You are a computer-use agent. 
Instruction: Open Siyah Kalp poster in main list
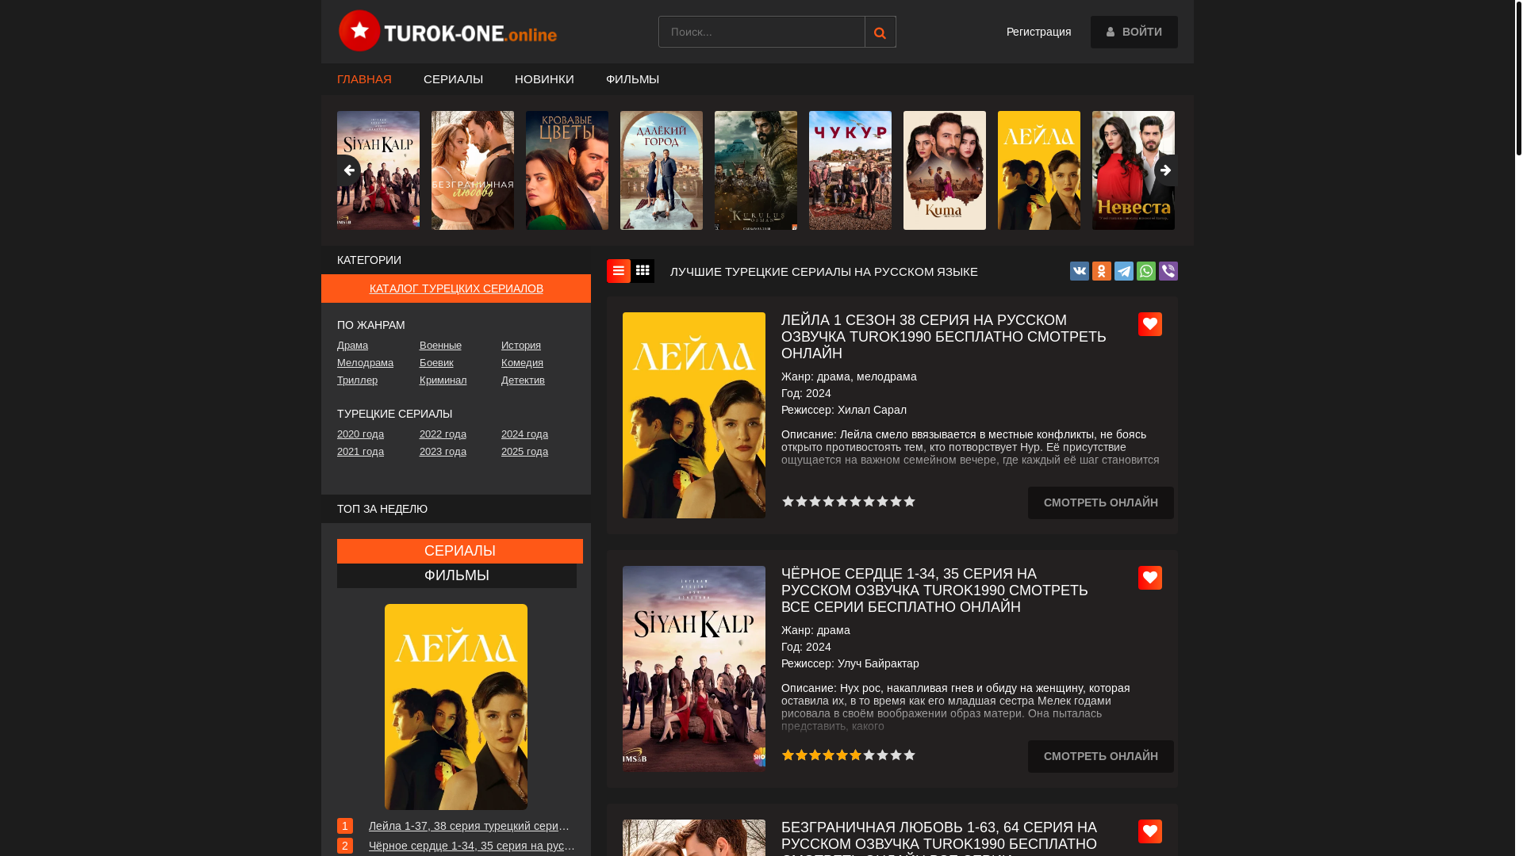pyautogui.click(x=694, y=669)
